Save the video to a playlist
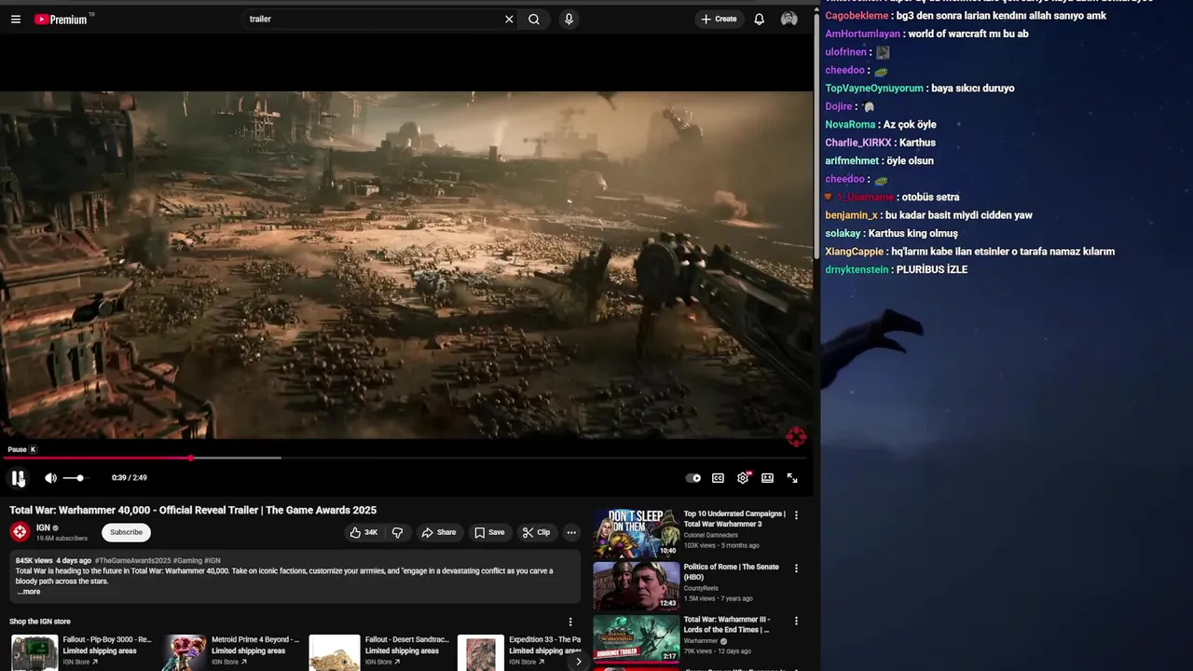The image size is (1193, 671). 489,532
